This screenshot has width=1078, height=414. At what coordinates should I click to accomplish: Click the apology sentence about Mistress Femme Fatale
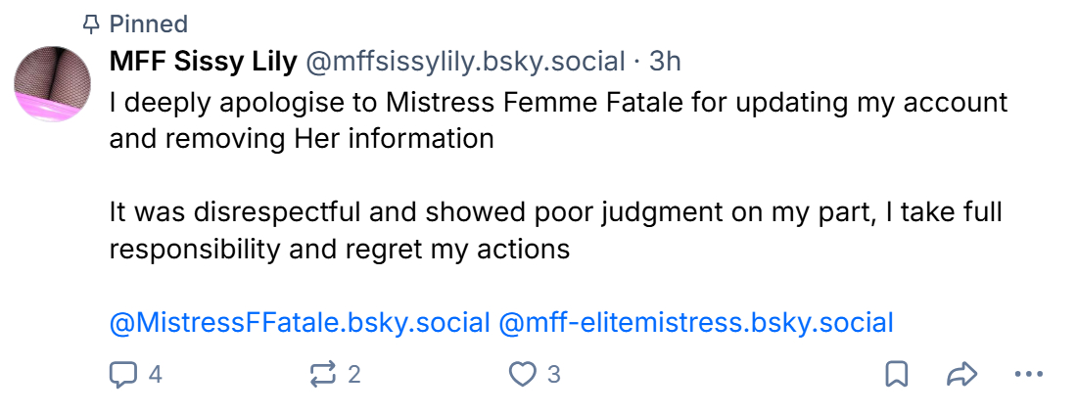click(558, 103)
